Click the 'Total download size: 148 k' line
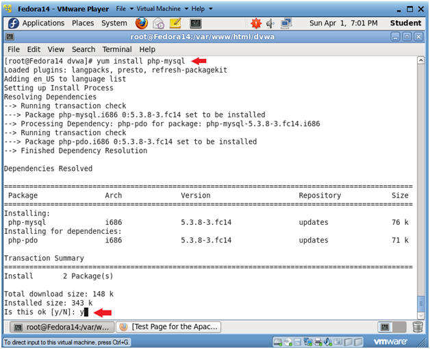 click(59, 294)
